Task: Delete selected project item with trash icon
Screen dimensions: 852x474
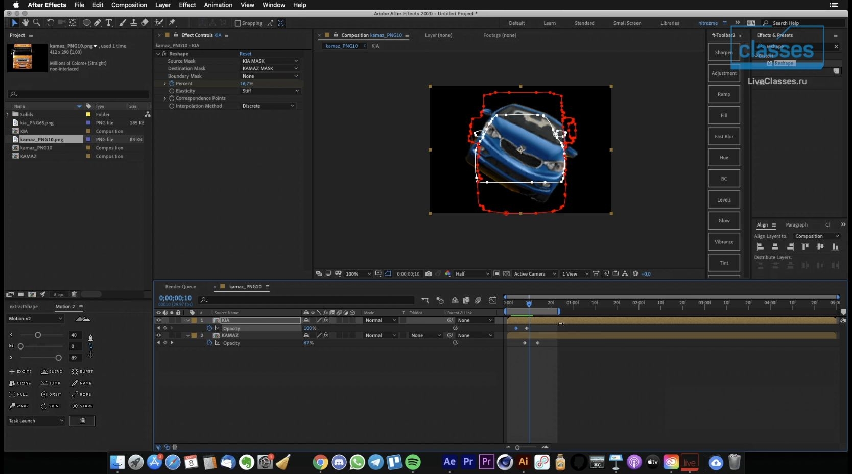Action: [74, 294]
